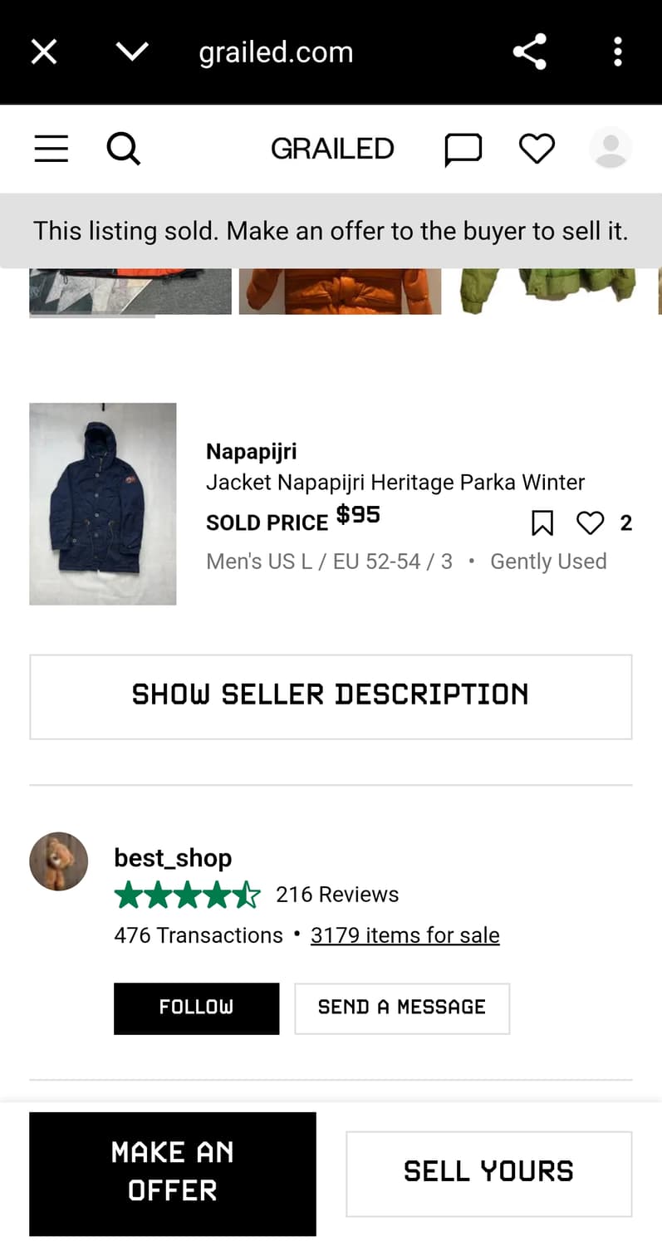The width and height of the screenshot is (662, 1246).
Task: Open search with the magnifying glass icon
Action: 124,150
